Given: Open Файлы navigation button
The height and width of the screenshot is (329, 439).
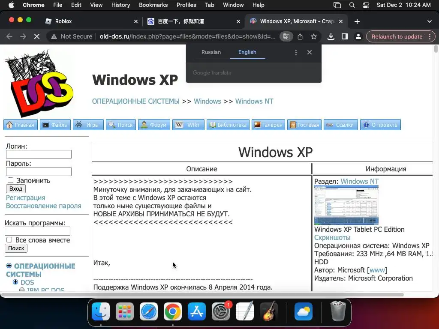Looking at the screenshot, I should pos(55,125).
